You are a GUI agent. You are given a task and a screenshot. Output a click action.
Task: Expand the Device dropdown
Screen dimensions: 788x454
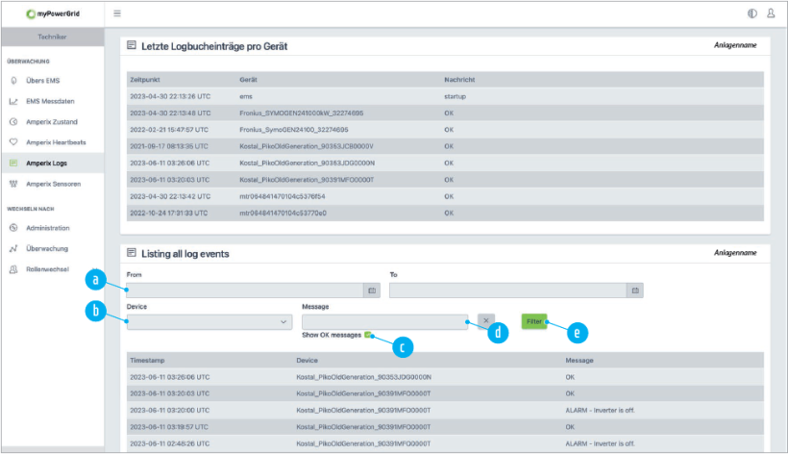[x=209, y=321]
